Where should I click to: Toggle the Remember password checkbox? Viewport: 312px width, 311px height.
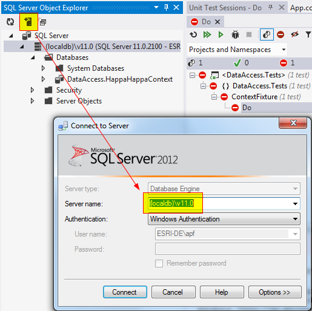click(159, 263)
